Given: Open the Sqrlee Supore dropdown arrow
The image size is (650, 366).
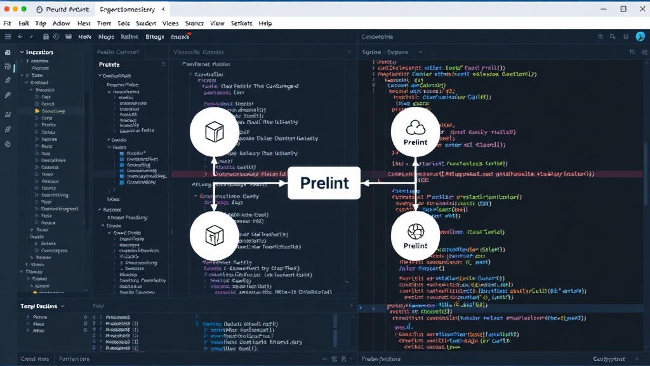Looking at the screenshot, I should click(420, 52).
